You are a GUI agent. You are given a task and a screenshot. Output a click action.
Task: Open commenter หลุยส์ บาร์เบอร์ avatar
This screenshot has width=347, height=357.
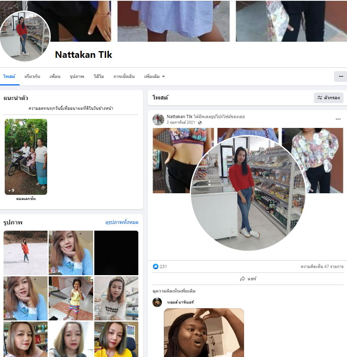coord(157,302)
